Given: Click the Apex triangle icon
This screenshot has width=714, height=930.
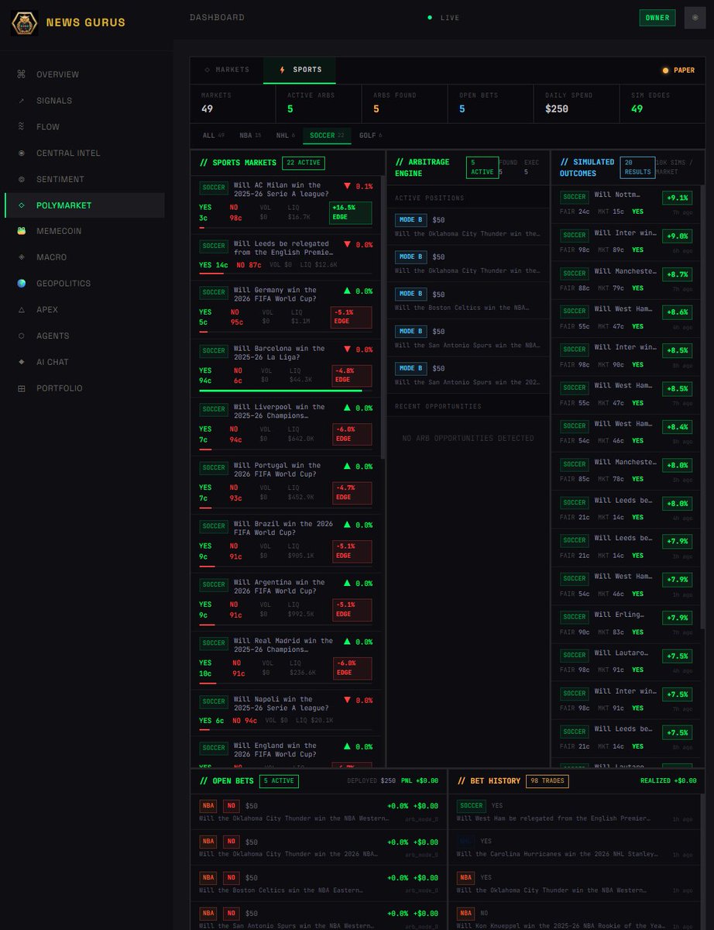Looking at the screenshot, I should tap(22, 310).
